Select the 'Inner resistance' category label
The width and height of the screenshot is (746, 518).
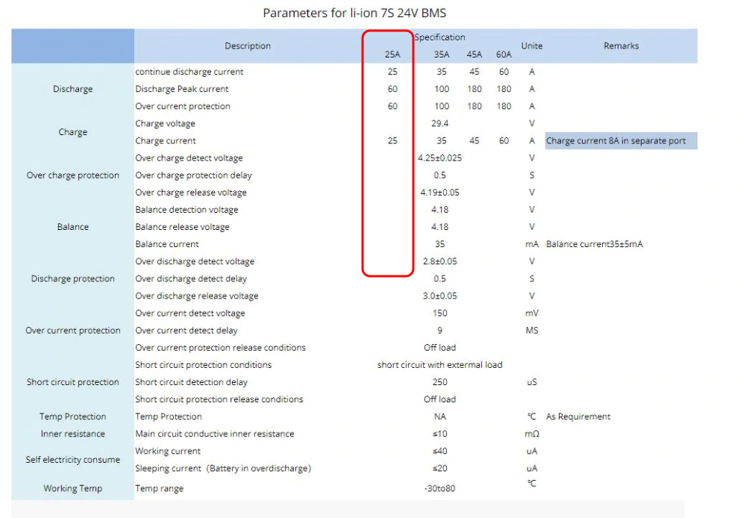73,434
